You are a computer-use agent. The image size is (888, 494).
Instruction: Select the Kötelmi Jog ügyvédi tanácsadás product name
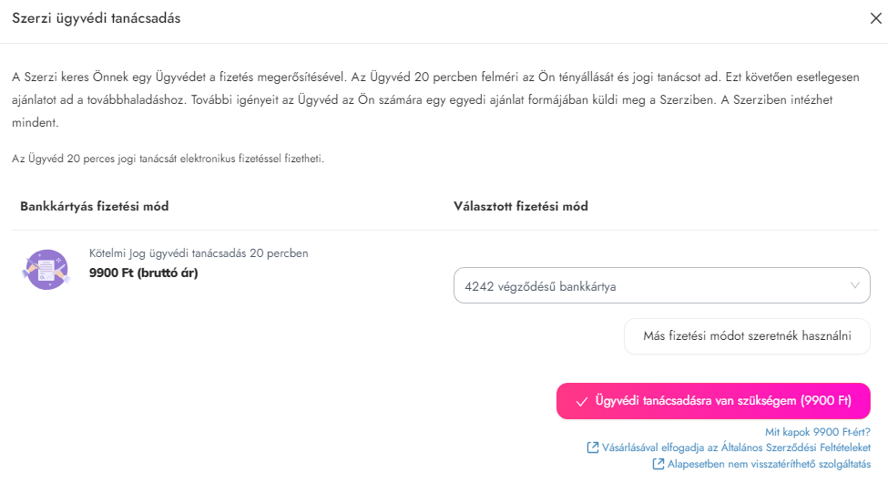[x=199, y=253]
